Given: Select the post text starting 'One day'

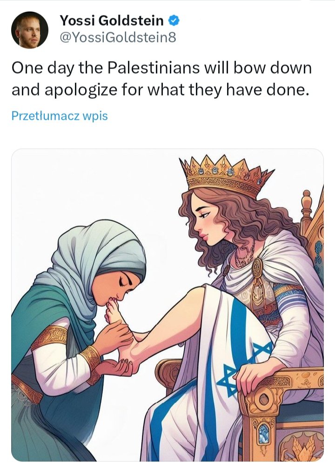Looking at the screenshot, I should click(161, 79).
